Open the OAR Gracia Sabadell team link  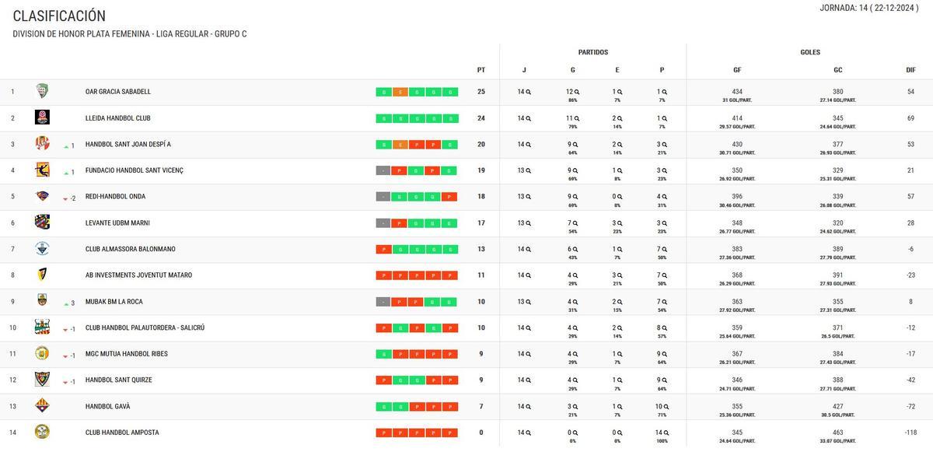(118, 92)
